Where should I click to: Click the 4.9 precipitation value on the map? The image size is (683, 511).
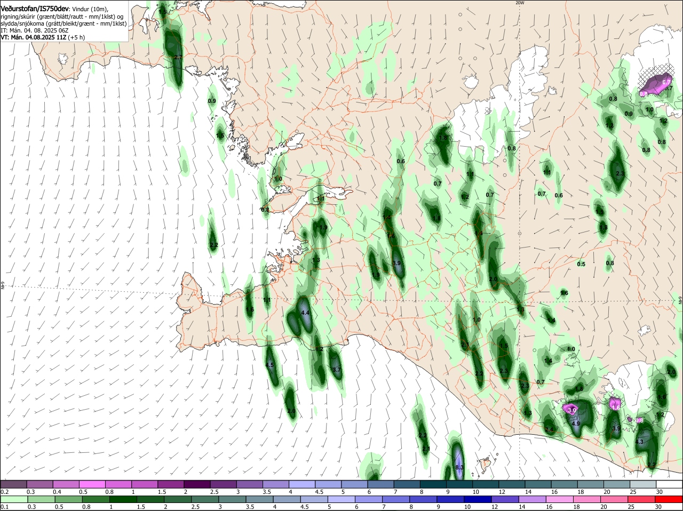point(575,424)
